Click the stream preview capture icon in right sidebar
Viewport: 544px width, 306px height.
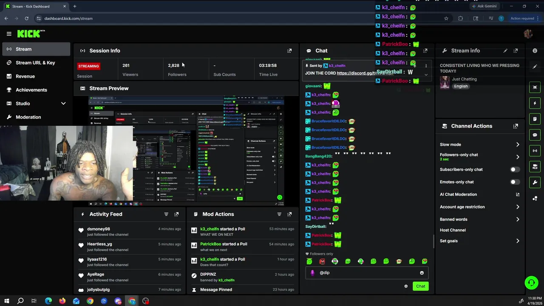coord(535,87)
